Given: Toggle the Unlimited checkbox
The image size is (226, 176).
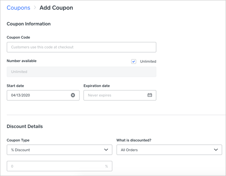Looking at the screenshot, I should click(134, 61).
